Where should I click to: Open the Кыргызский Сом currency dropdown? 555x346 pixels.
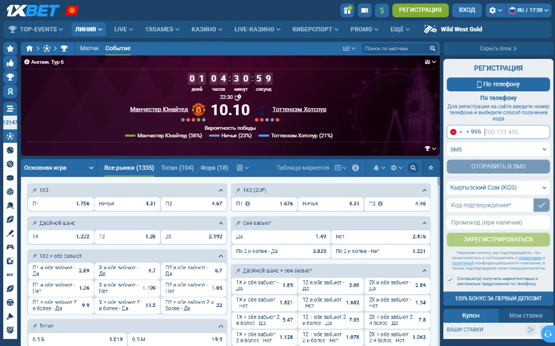click(498, 188)
